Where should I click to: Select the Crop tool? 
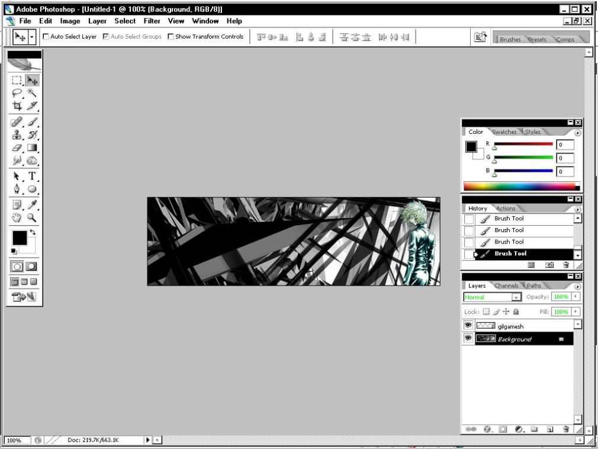(x=17, y=105)
